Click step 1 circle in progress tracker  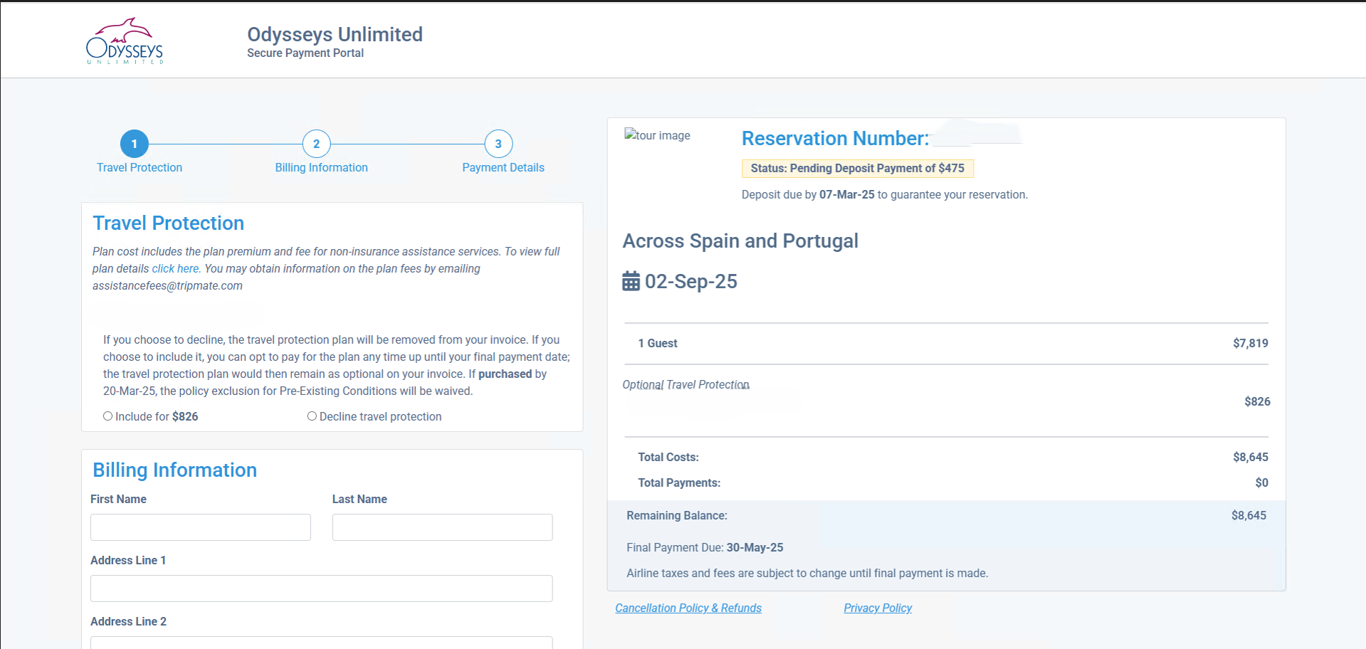click(x=134, y=144)
